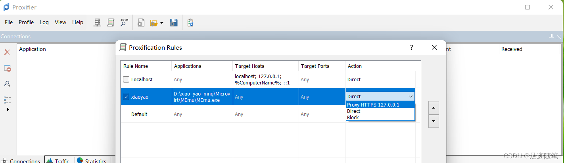564x163 pixels.
Task: Click the Proxy Checker clipboard icon
Action: pos(190,22)
